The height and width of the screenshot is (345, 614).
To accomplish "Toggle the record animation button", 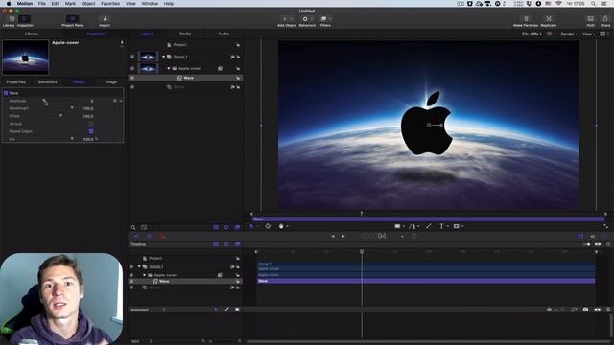I will tap(162, 237).
